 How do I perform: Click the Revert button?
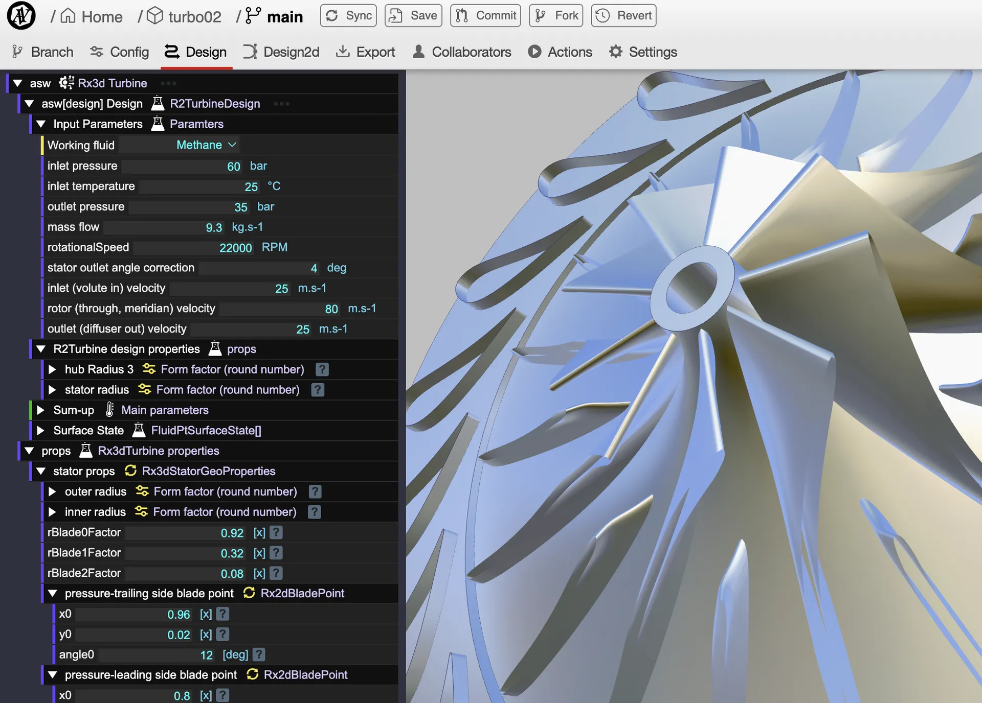pyautogui.click(x=623, y=15)
